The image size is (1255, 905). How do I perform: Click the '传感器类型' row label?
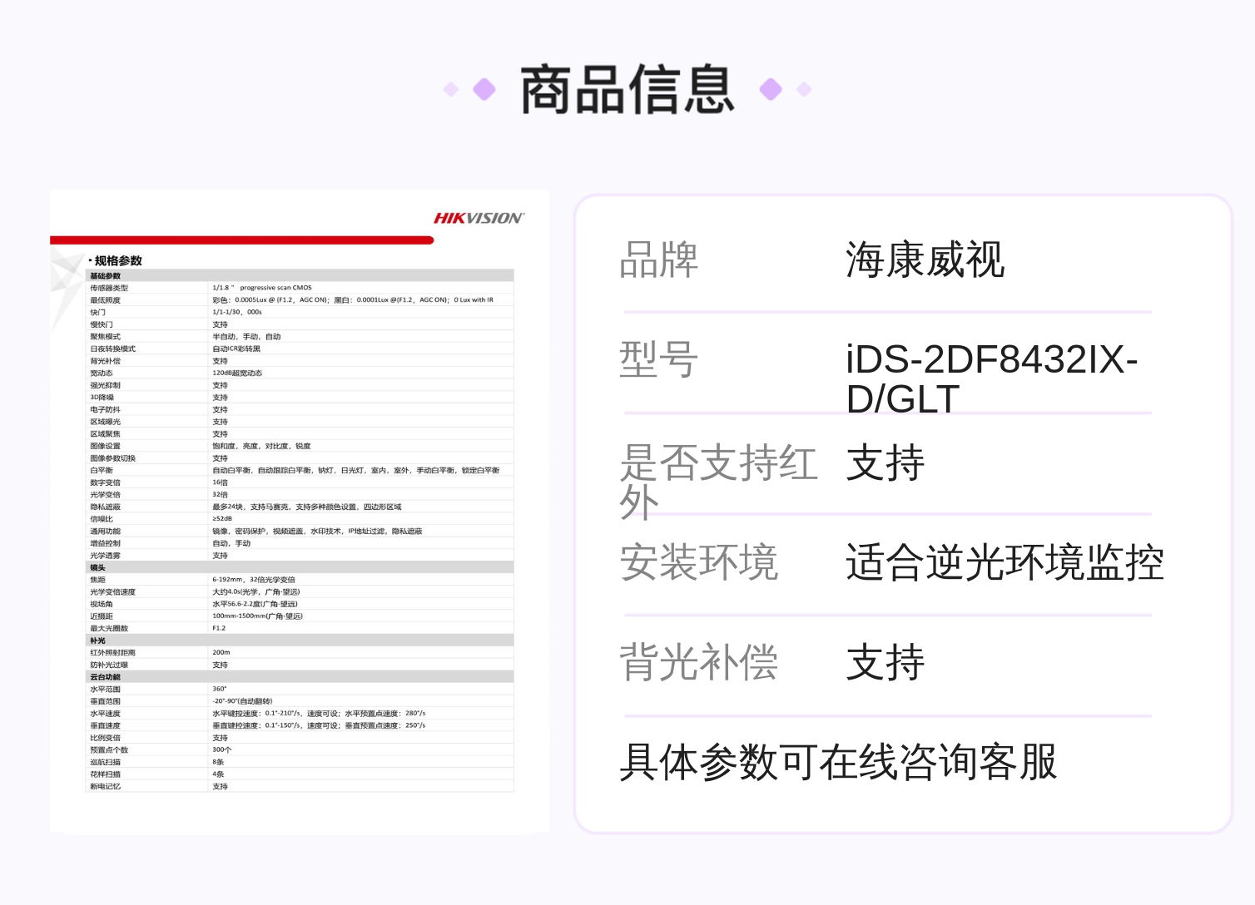pyautogui.click(x=109, y=288)
